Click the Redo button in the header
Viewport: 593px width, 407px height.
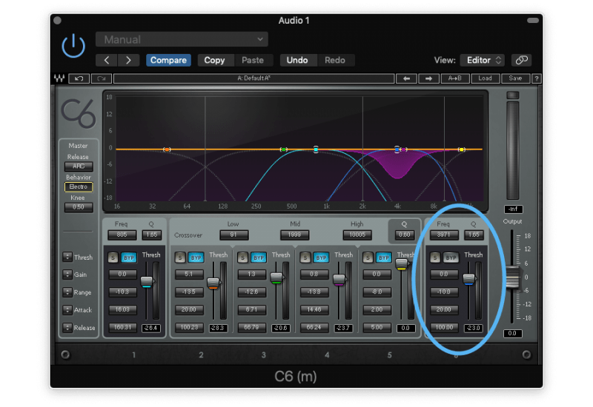click(335, 61)
